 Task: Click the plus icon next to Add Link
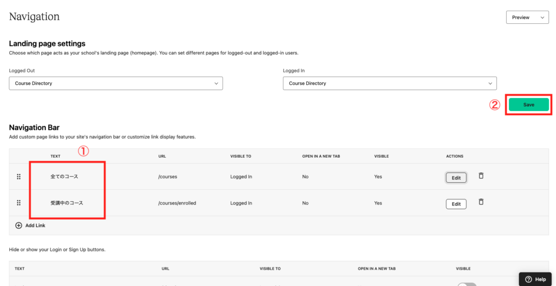(19, 225)
